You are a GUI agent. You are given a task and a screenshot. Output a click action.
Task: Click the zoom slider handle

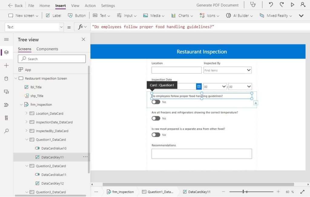point(243,192)
